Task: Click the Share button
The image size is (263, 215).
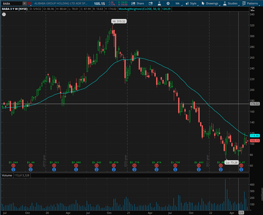Action: [138, 3]
